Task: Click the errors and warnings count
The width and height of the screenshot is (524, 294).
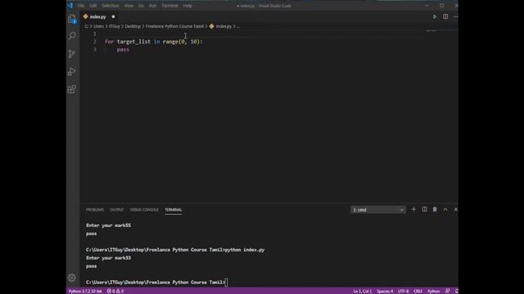Action: 115,291
